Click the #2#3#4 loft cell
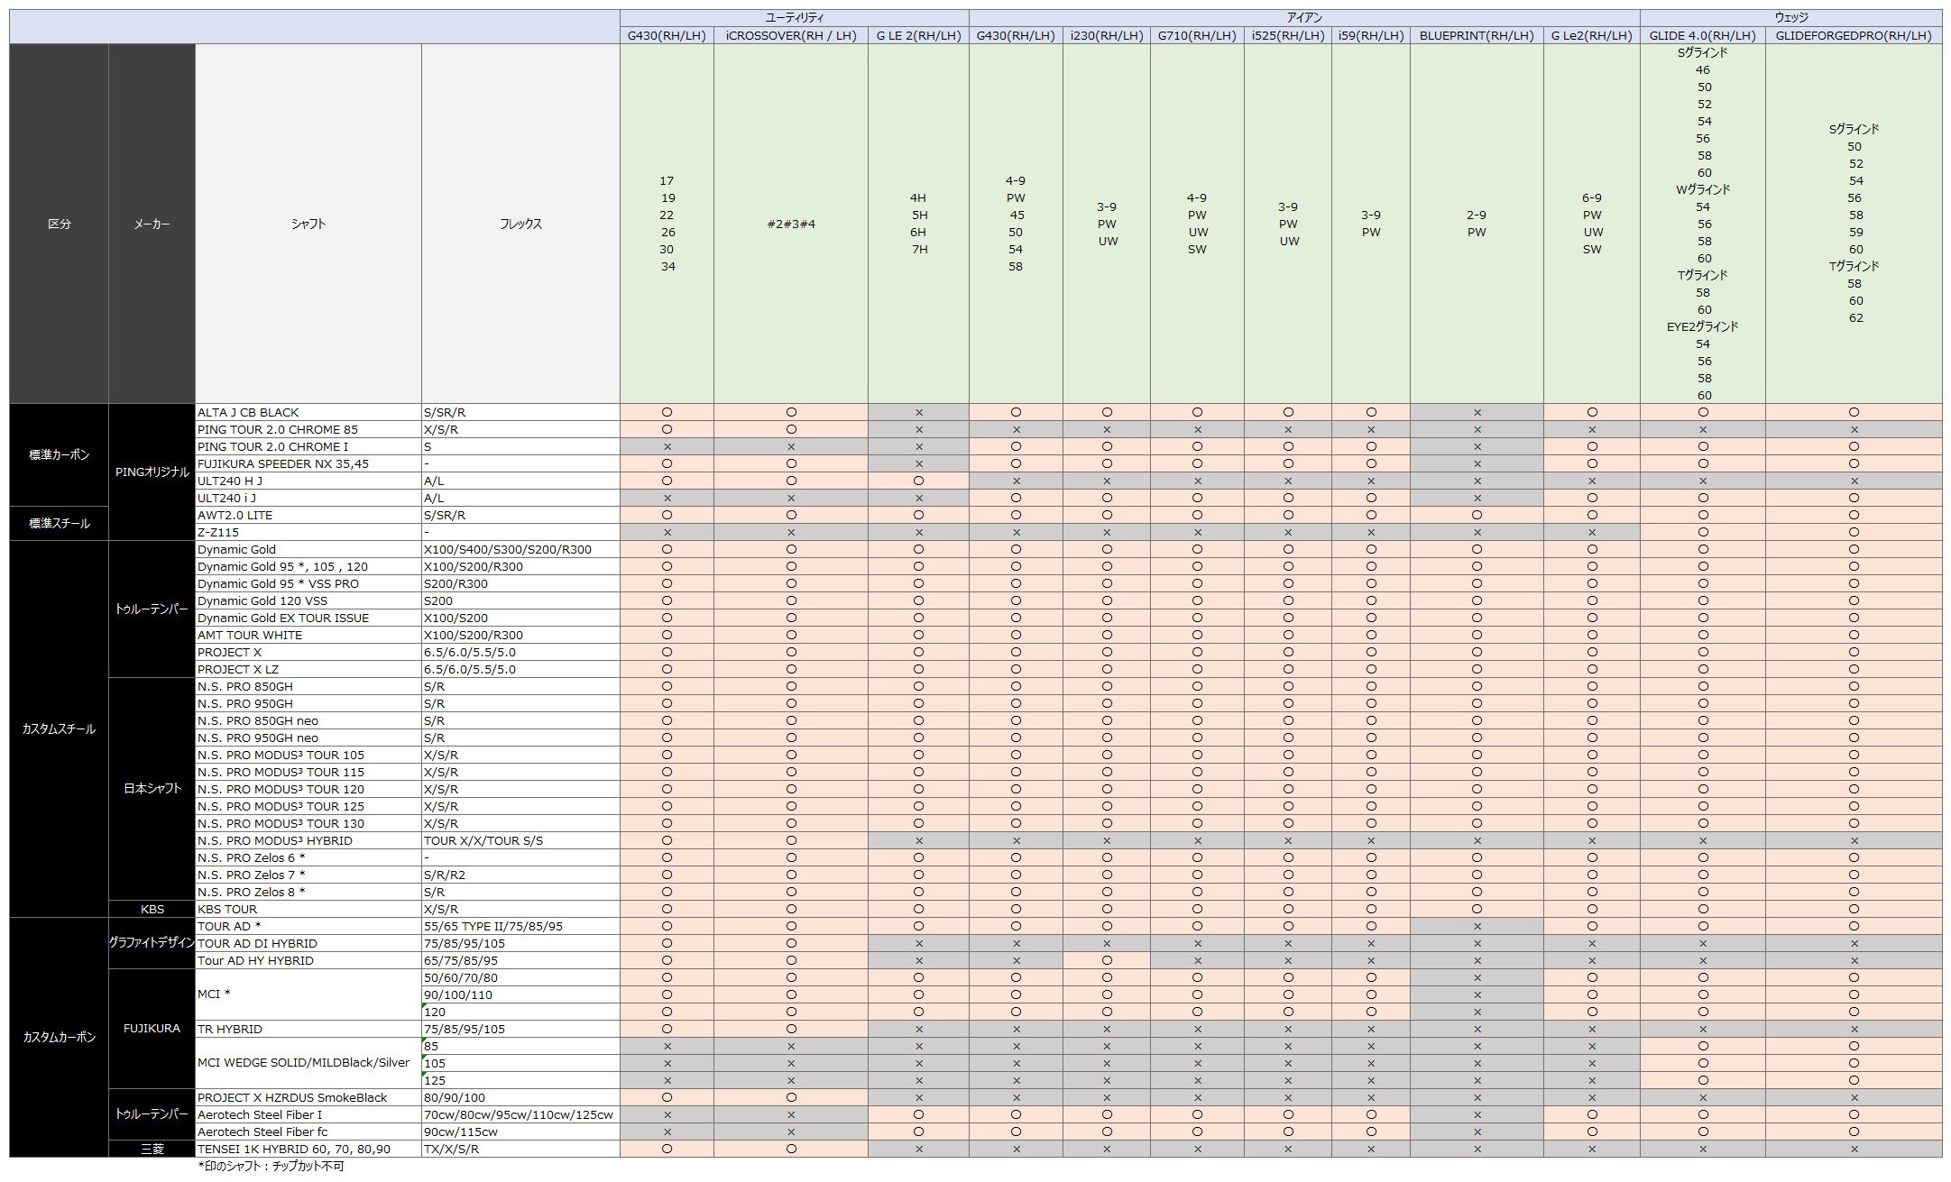 coord(791,224)
